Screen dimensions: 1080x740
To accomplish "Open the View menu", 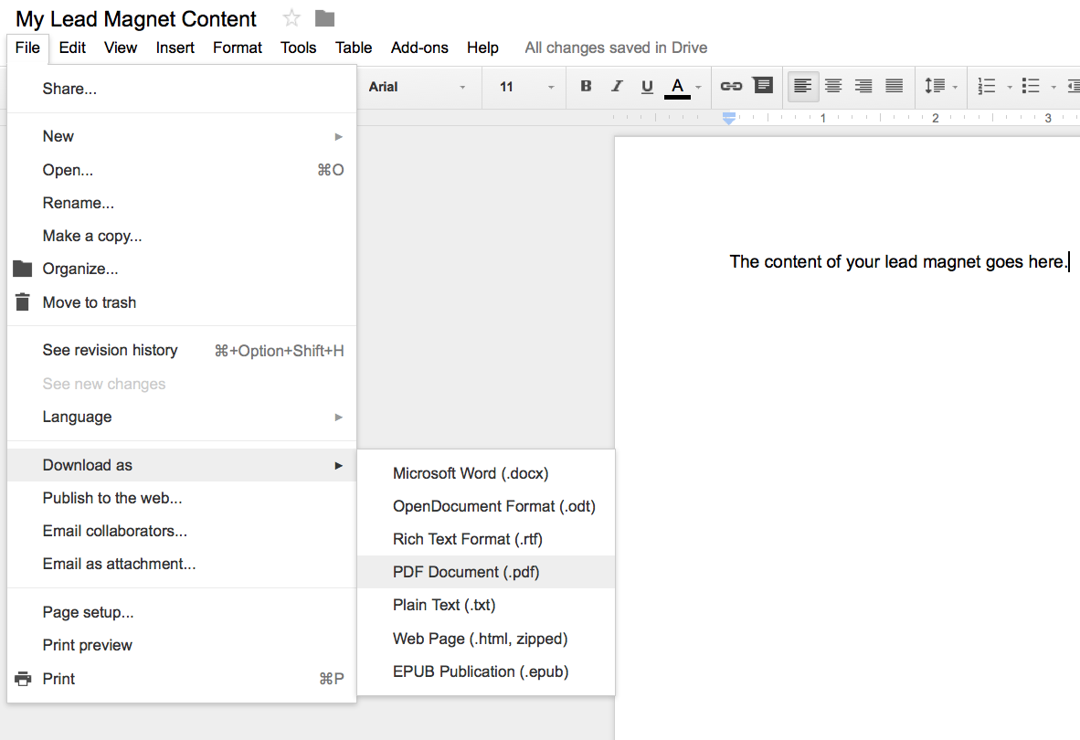I will [121, 48].
